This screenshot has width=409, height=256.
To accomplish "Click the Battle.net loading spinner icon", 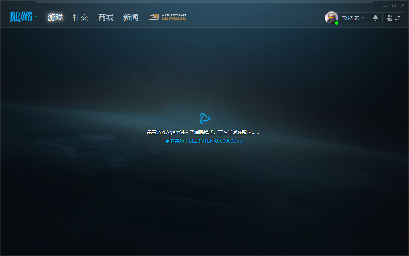I will coord(205,118).
